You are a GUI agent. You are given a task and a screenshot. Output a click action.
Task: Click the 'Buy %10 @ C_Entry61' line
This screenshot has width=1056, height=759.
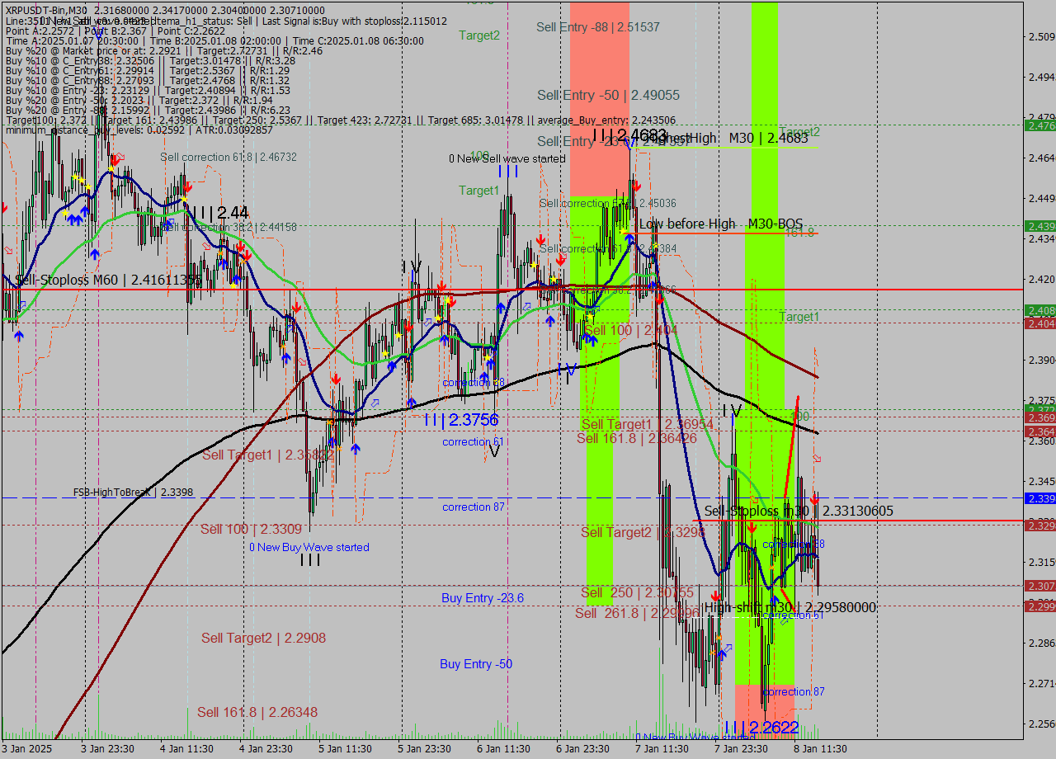[x=147, y=70]
